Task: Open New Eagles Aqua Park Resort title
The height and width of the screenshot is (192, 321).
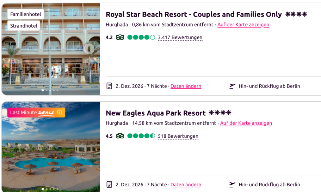Action: (x=156, y=113)
